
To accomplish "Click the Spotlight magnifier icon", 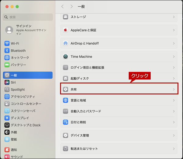I will click(x=7, y=90).
